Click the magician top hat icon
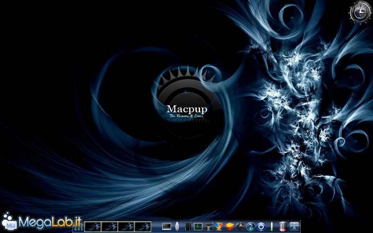This screenshot has width=373, height=233. 208,226
